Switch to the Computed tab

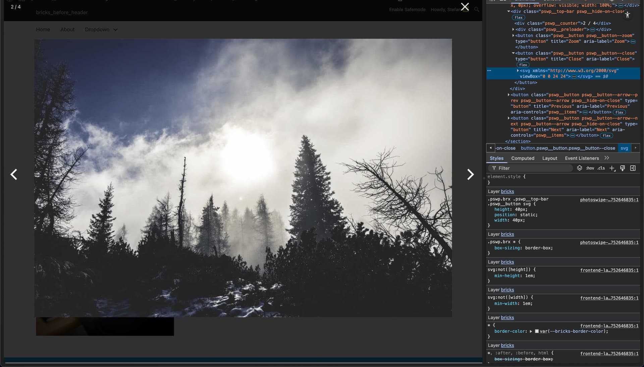tap(523, 158)
